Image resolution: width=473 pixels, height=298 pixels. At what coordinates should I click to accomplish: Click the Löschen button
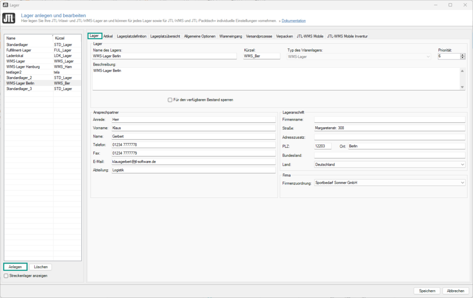click(41, 267)
